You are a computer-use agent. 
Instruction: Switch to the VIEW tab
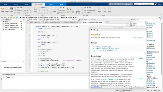point(61,4)
